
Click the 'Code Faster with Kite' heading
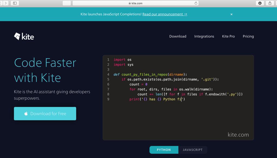coord(45,70)
